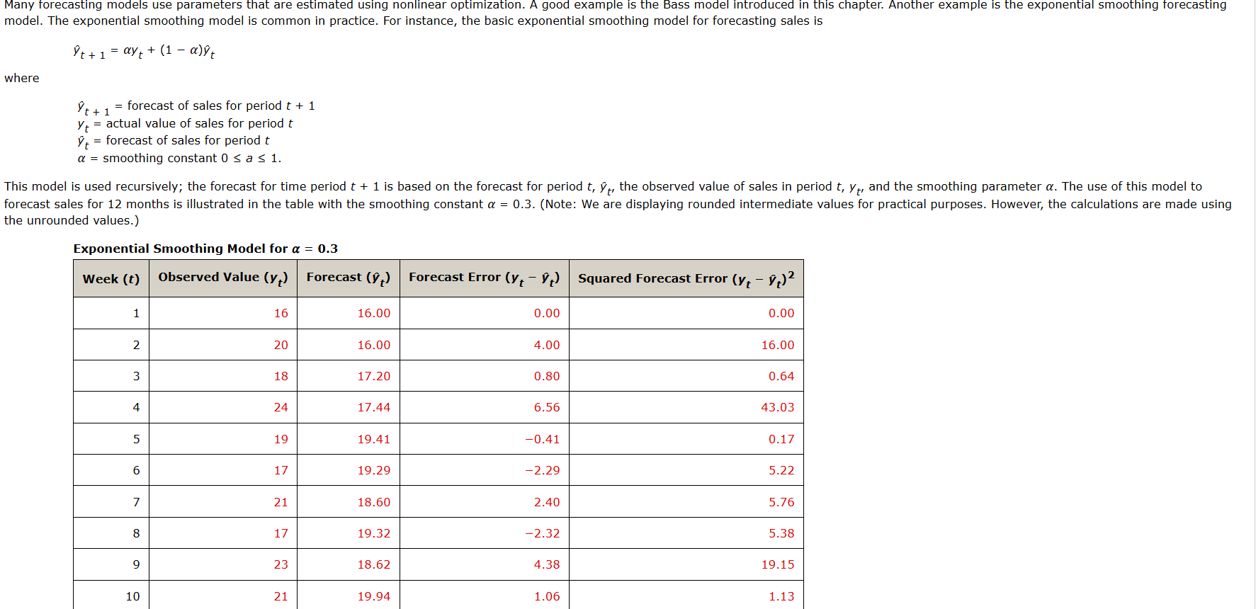The height and width of the screenshot is (609, 1256).
Task: Click the word 'where' below the formula
Action: click(x=22, y=78)
